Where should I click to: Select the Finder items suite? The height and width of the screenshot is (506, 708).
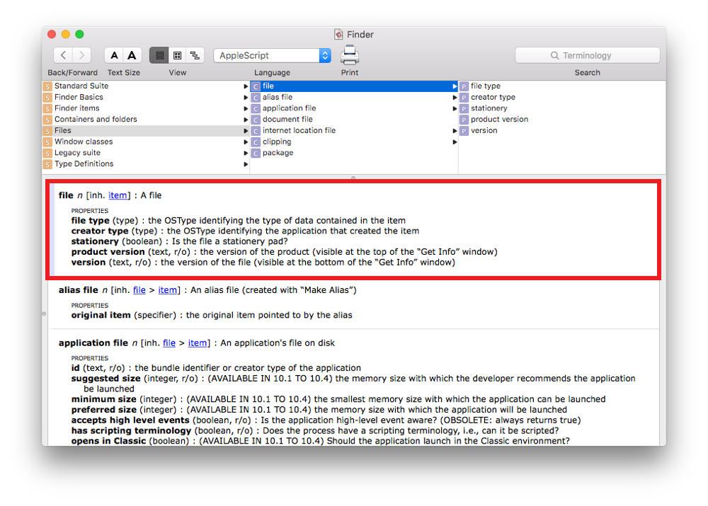pos(146,108)
